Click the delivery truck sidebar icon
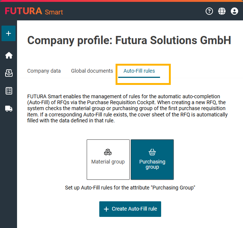This screenshot has height=228, width=243. [9, 109]
